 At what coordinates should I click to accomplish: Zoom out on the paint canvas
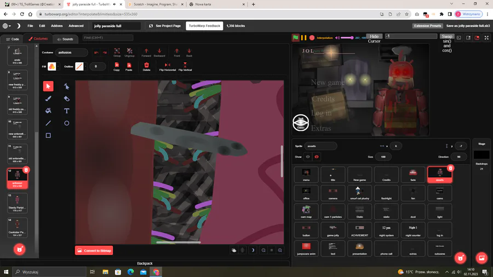[x=263, y=250]
